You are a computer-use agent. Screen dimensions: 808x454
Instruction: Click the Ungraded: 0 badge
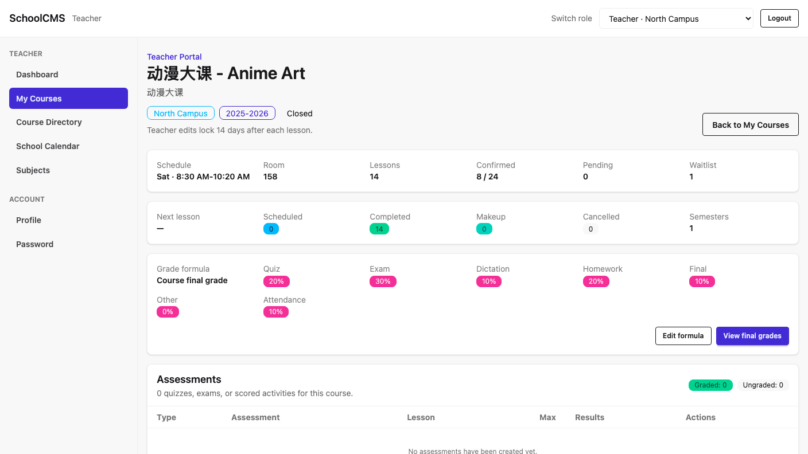(x=763, y=385)
